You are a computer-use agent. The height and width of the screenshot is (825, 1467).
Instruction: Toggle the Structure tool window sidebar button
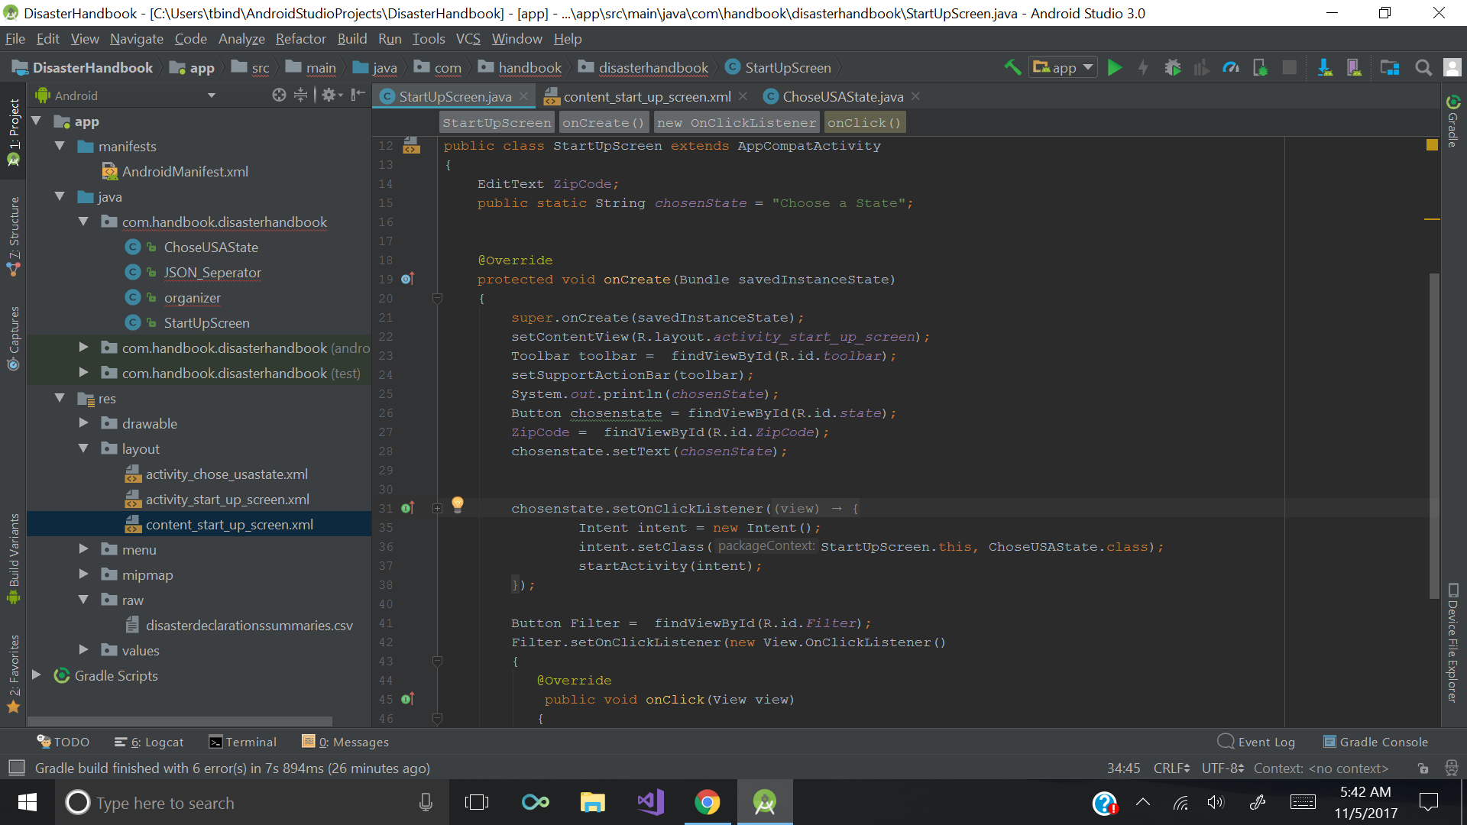pyautogui.click(x=13, y=235)
